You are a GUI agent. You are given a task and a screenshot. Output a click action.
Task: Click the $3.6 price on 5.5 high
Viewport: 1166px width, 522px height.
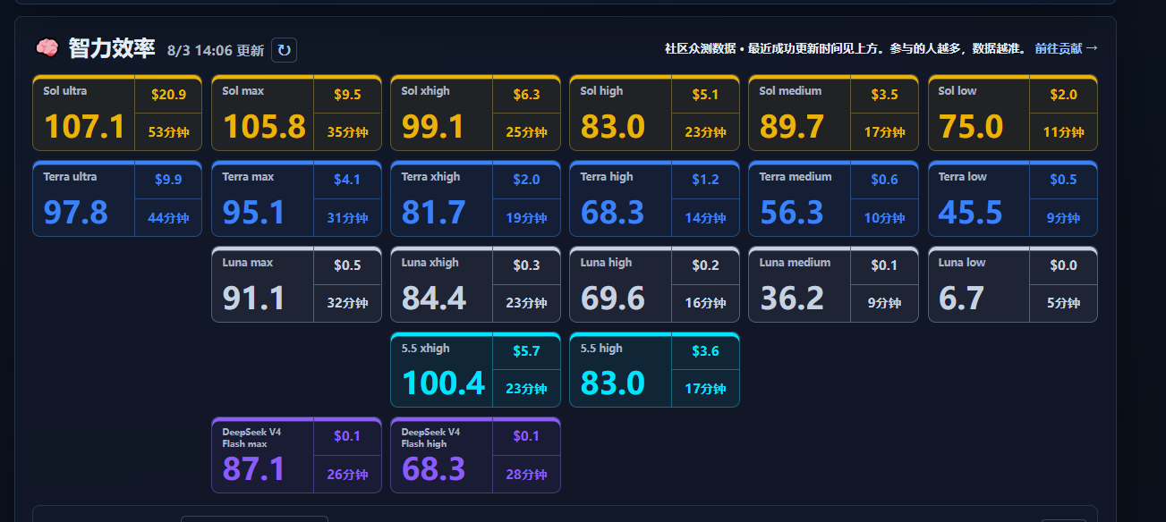click(x=705, y=351)
